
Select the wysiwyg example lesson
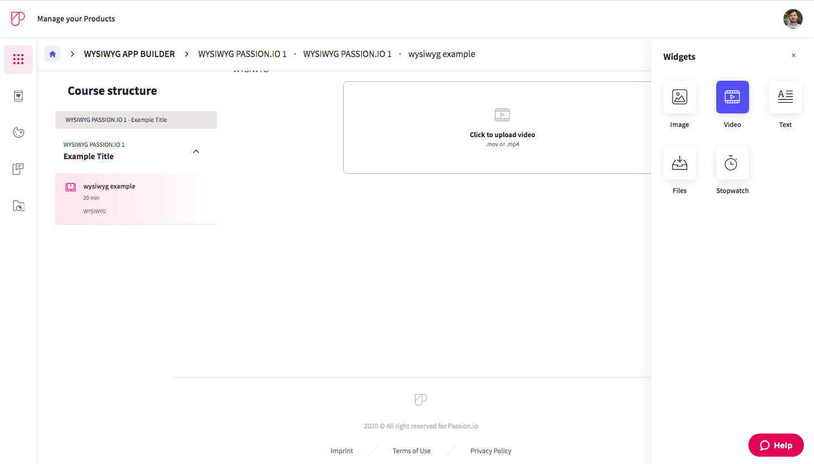(x=136, y=199)
